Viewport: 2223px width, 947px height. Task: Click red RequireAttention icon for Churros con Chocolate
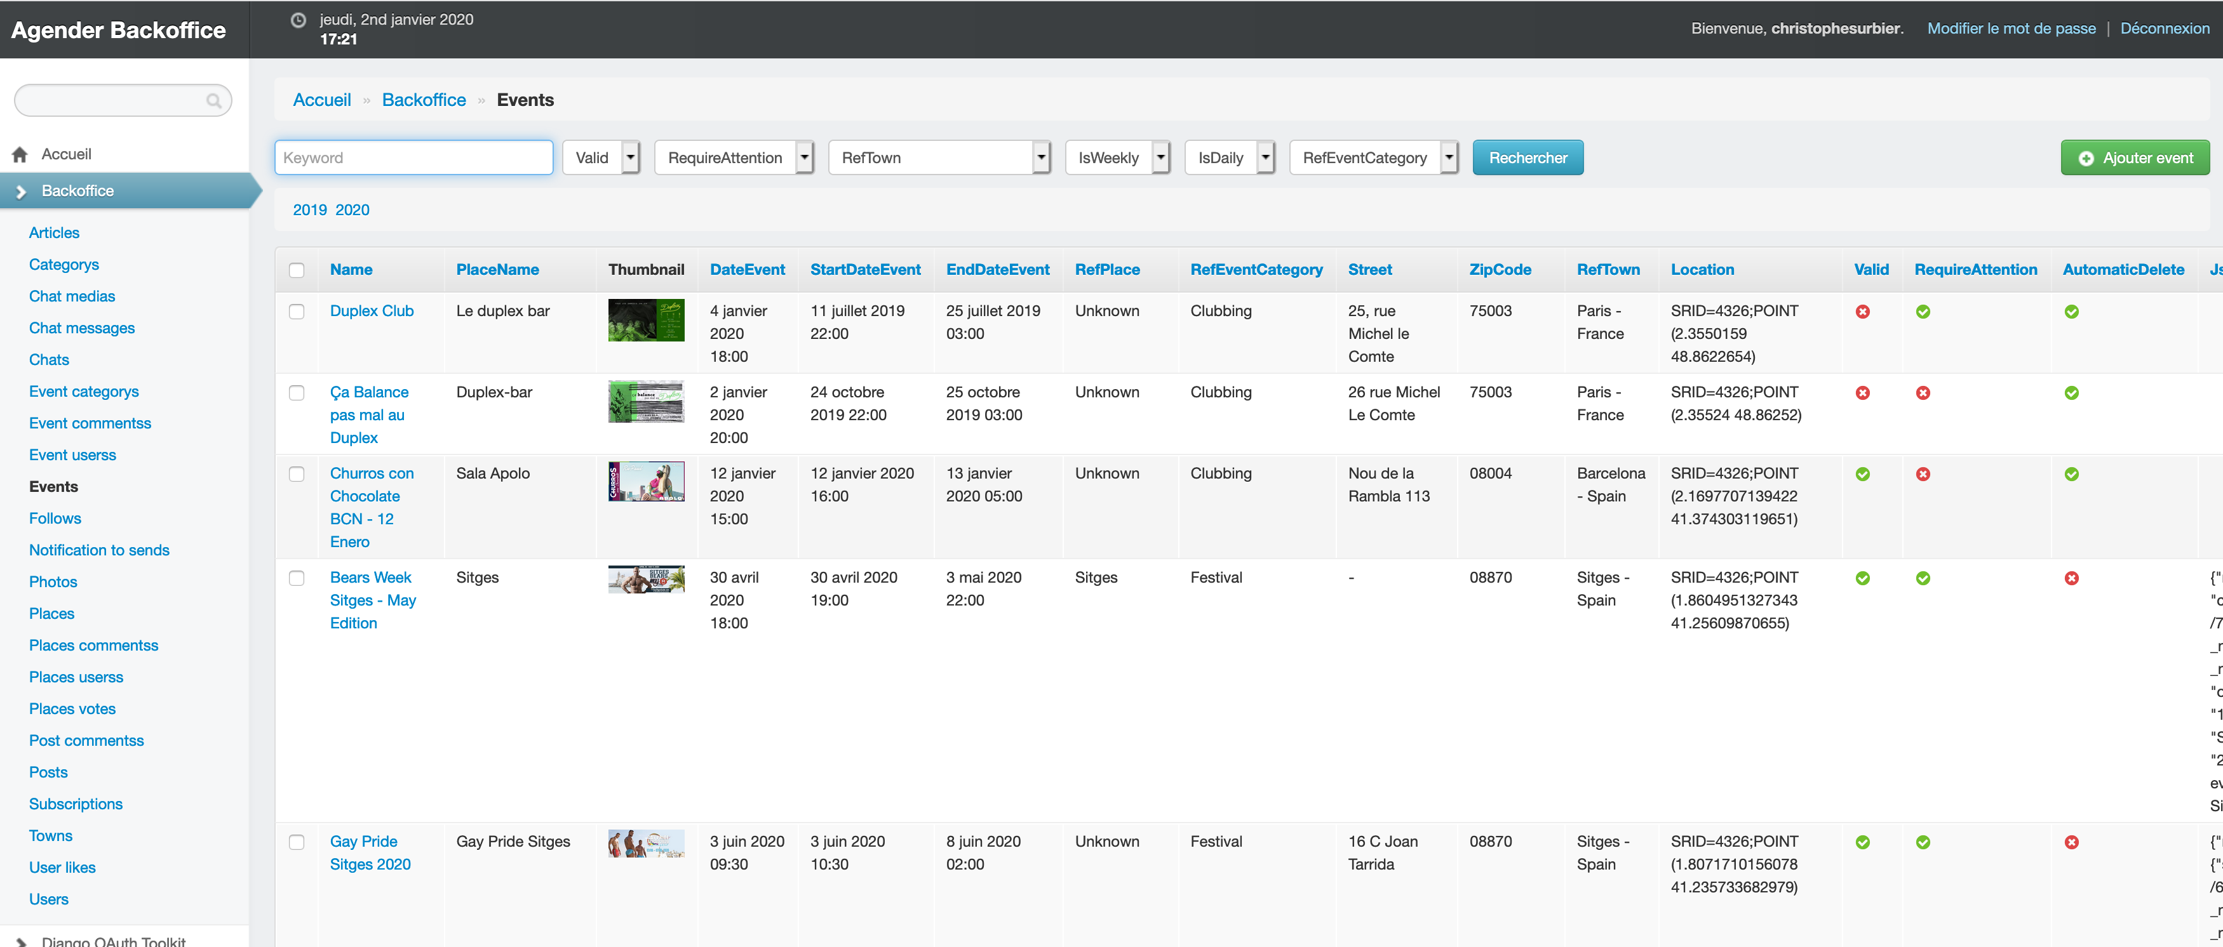(x=1923, y=473)
